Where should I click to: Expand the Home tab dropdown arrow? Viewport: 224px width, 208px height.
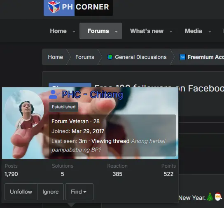point(74,31)
